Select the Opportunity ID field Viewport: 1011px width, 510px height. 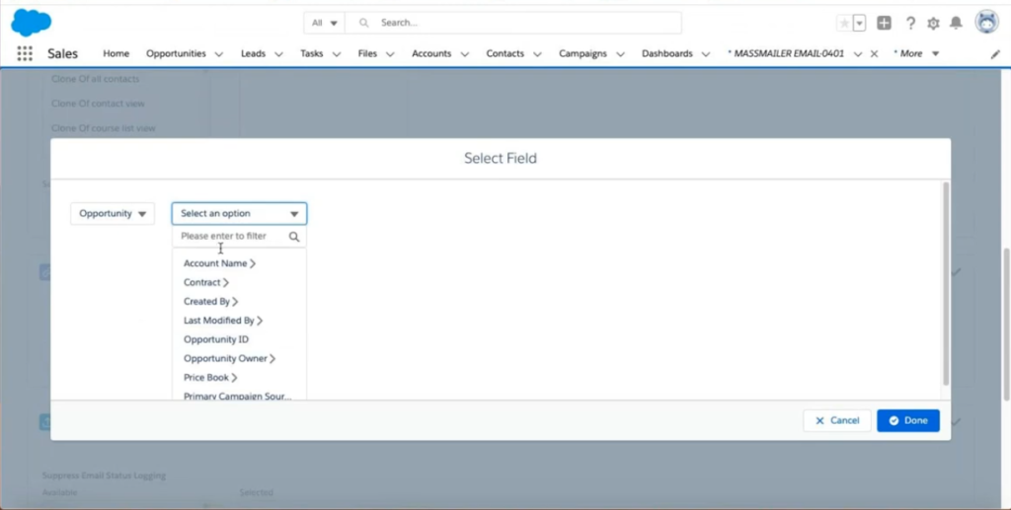[x=216, y=339]
